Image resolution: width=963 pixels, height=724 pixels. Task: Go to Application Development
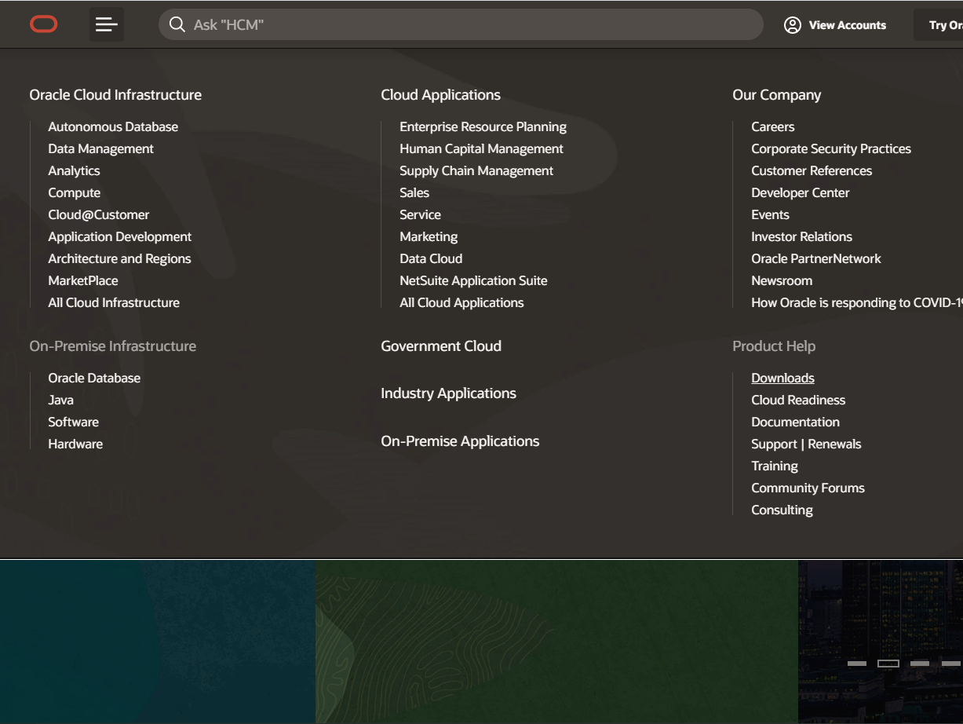tap(119, 237)
